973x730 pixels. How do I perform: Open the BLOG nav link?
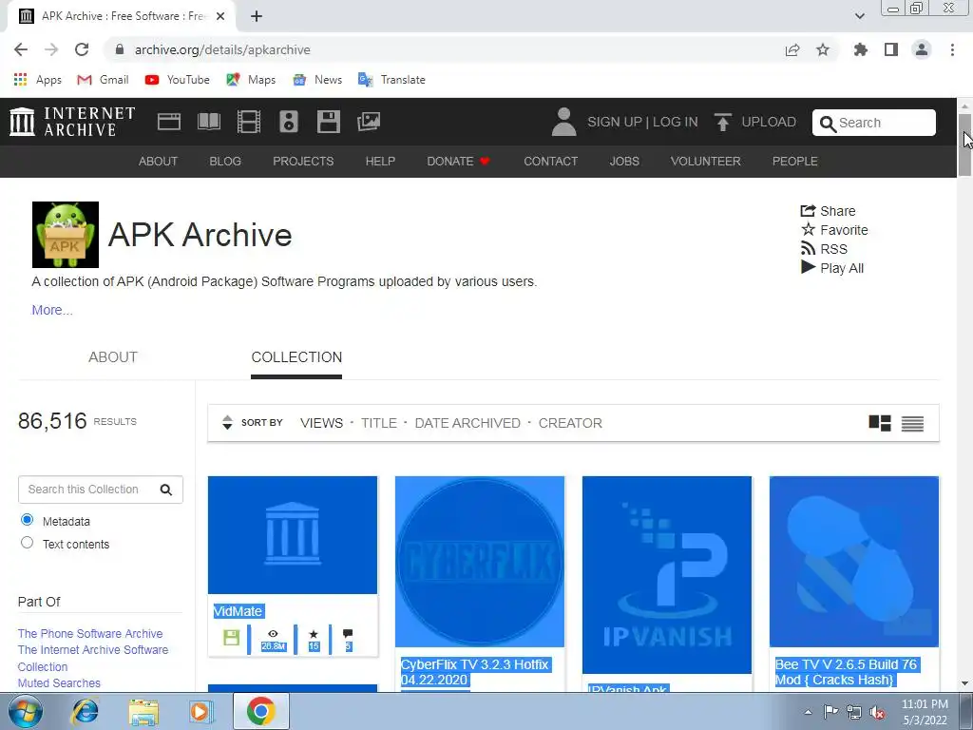(x=225, y=162)
